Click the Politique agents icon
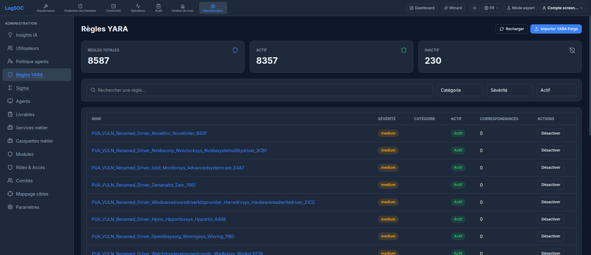The height and width of the screenshot is (255, 591). [10, 61]
